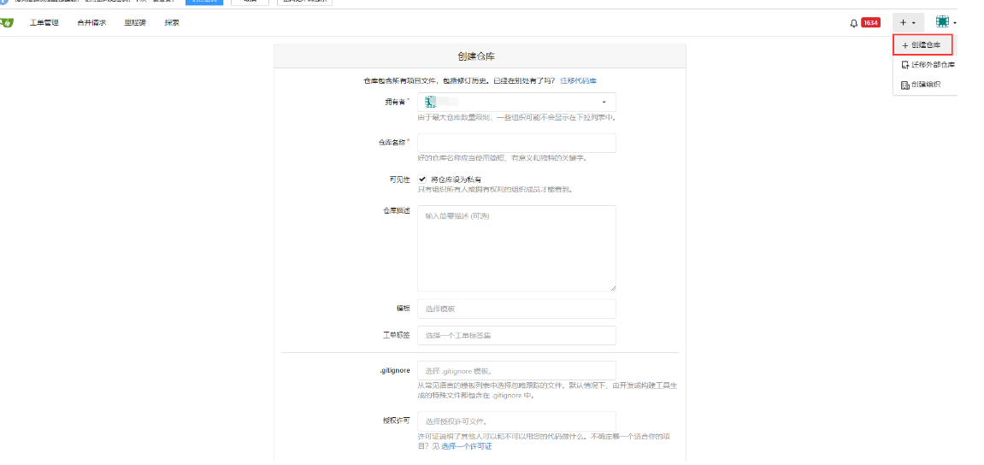Open the 工单标签 label set dropdown
This screenshot has width=984, height=465.
(x=516, y=336)
